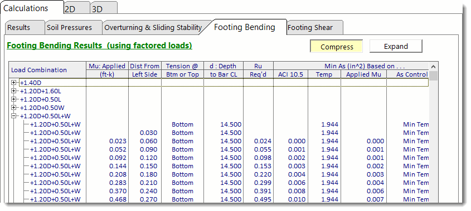Screen dimensions: 471x211
Task: Switch to the Calculations tab
Action: pos(32,8)
